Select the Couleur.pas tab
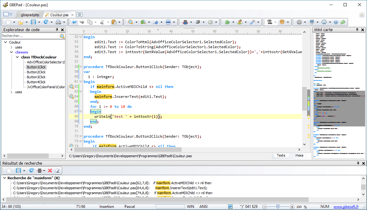367x210 pixels. pos(59,15)
